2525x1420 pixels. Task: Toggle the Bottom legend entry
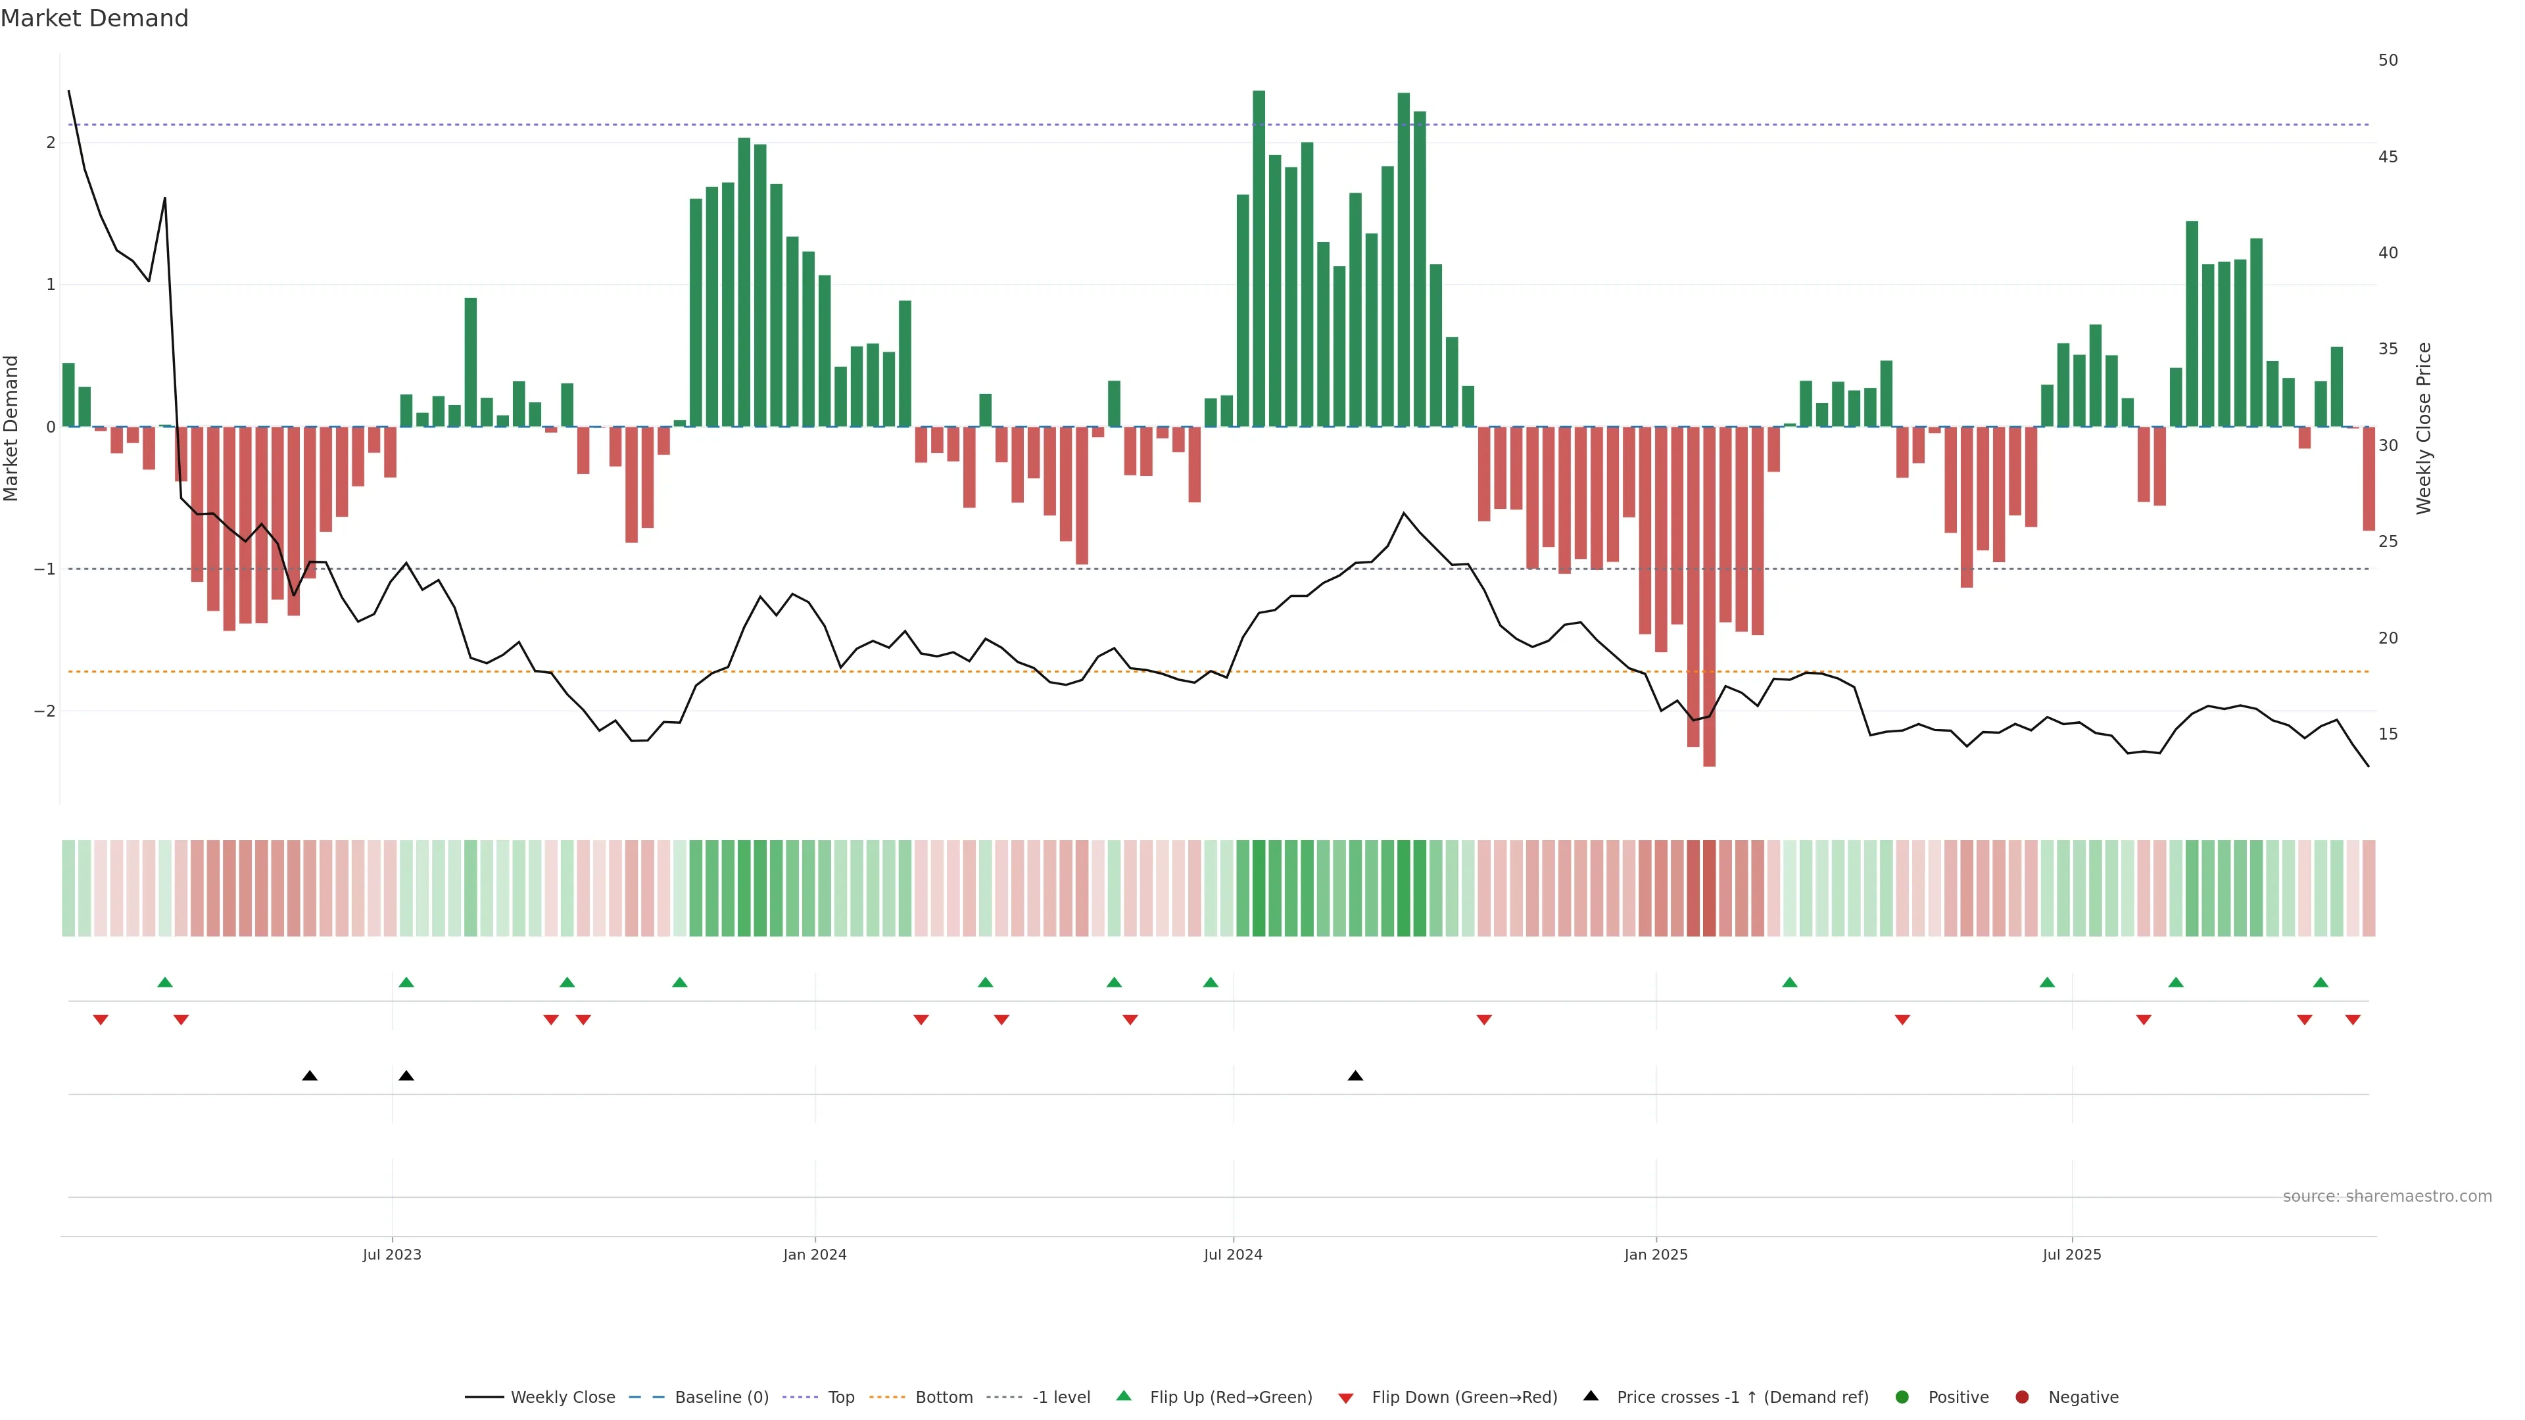tap(944, 1396)
